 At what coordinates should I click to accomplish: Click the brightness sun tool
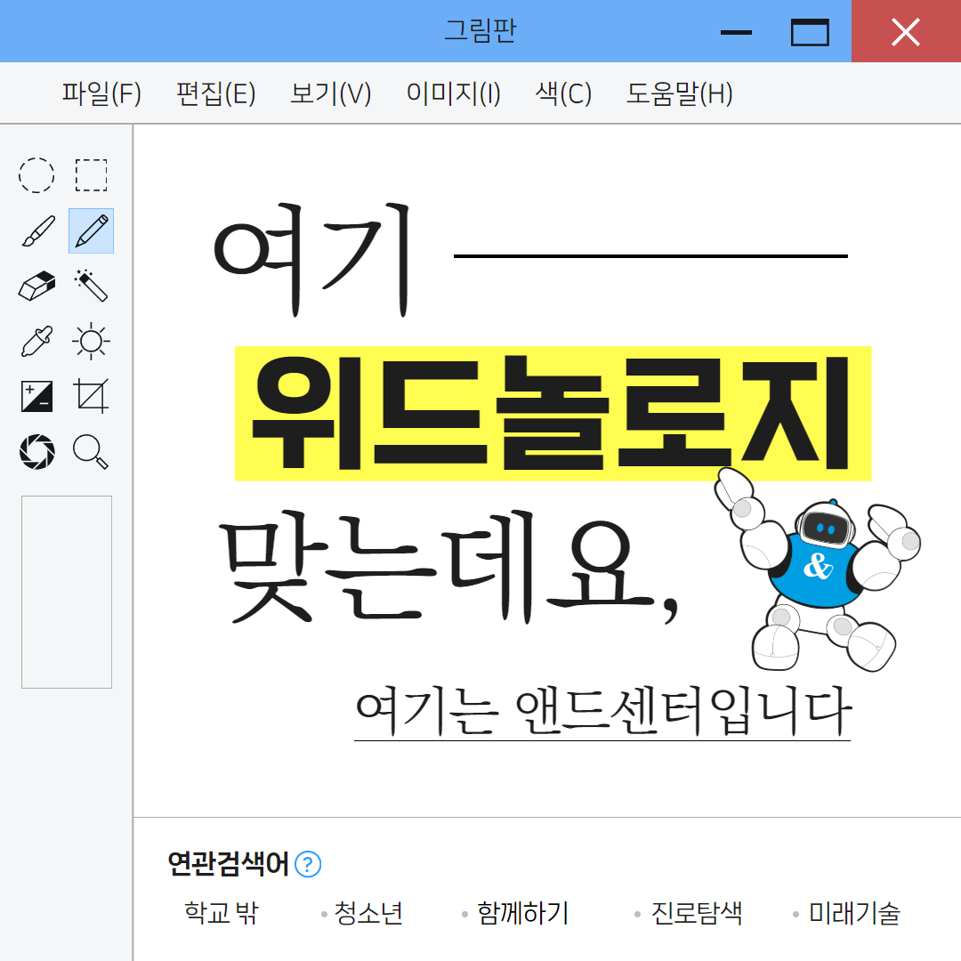coord(92,341)
